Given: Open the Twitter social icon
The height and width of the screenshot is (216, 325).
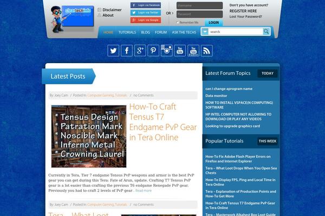Looking at the screenshot, I should tap(113, 51).
